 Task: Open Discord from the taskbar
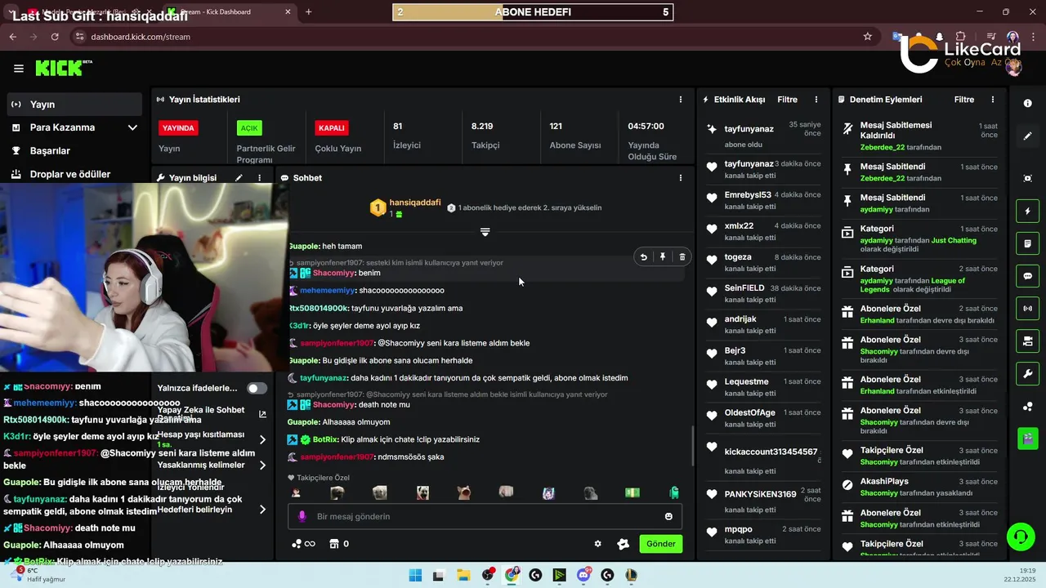[x=583, y=575]
